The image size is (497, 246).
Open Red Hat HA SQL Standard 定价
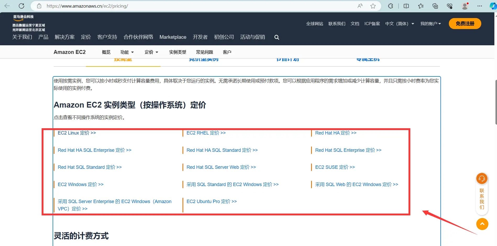pyautogui.click(x=222, y=150)
